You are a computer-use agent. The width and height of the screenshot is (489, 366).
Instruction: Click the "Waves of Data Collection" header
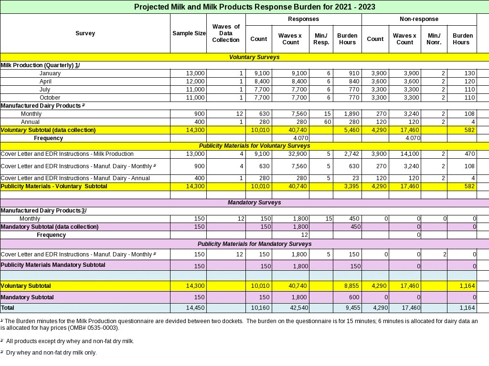[226, 33]
